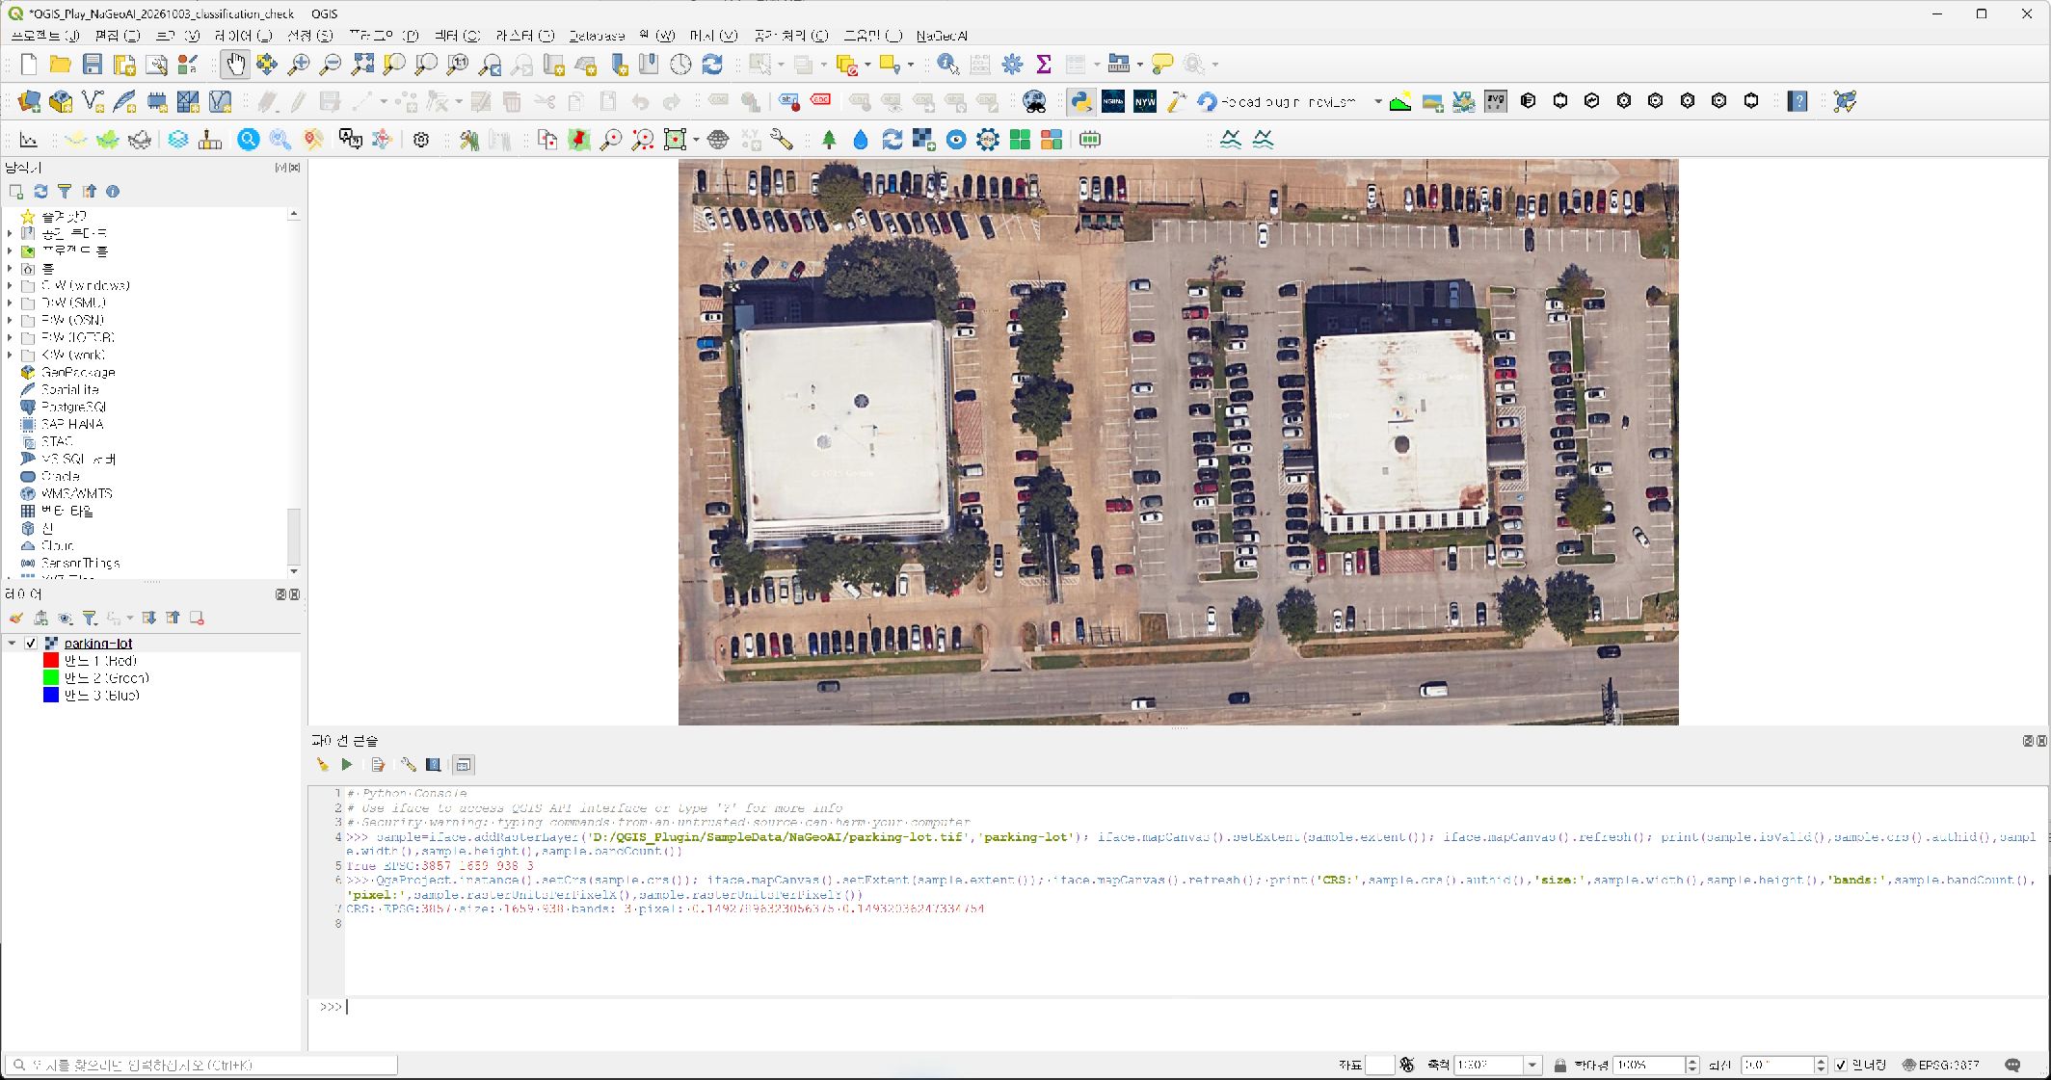Open the NaGeoAI menu
Screen dimensions: 2051x1080
[x=942, y=36]
